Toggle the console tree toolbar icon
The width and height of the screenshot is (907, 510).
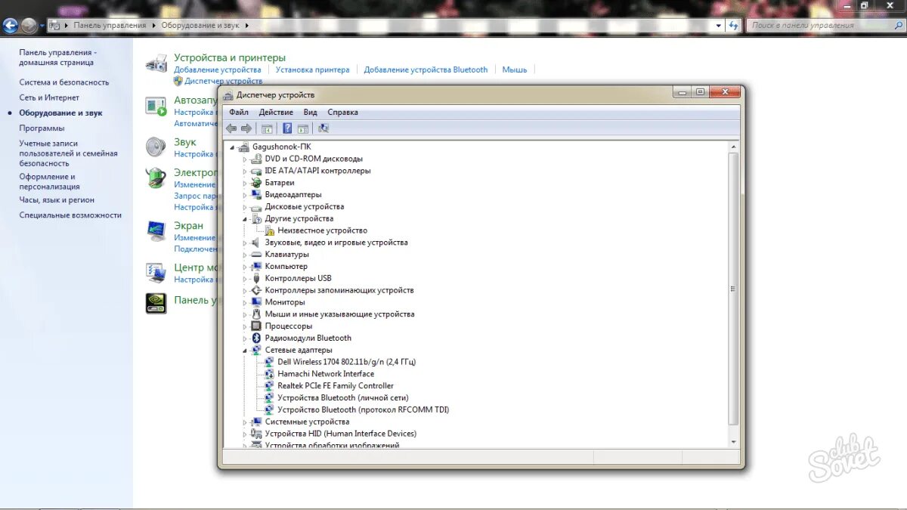266,128
